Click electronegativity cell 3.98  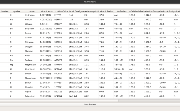coord(91,51)
